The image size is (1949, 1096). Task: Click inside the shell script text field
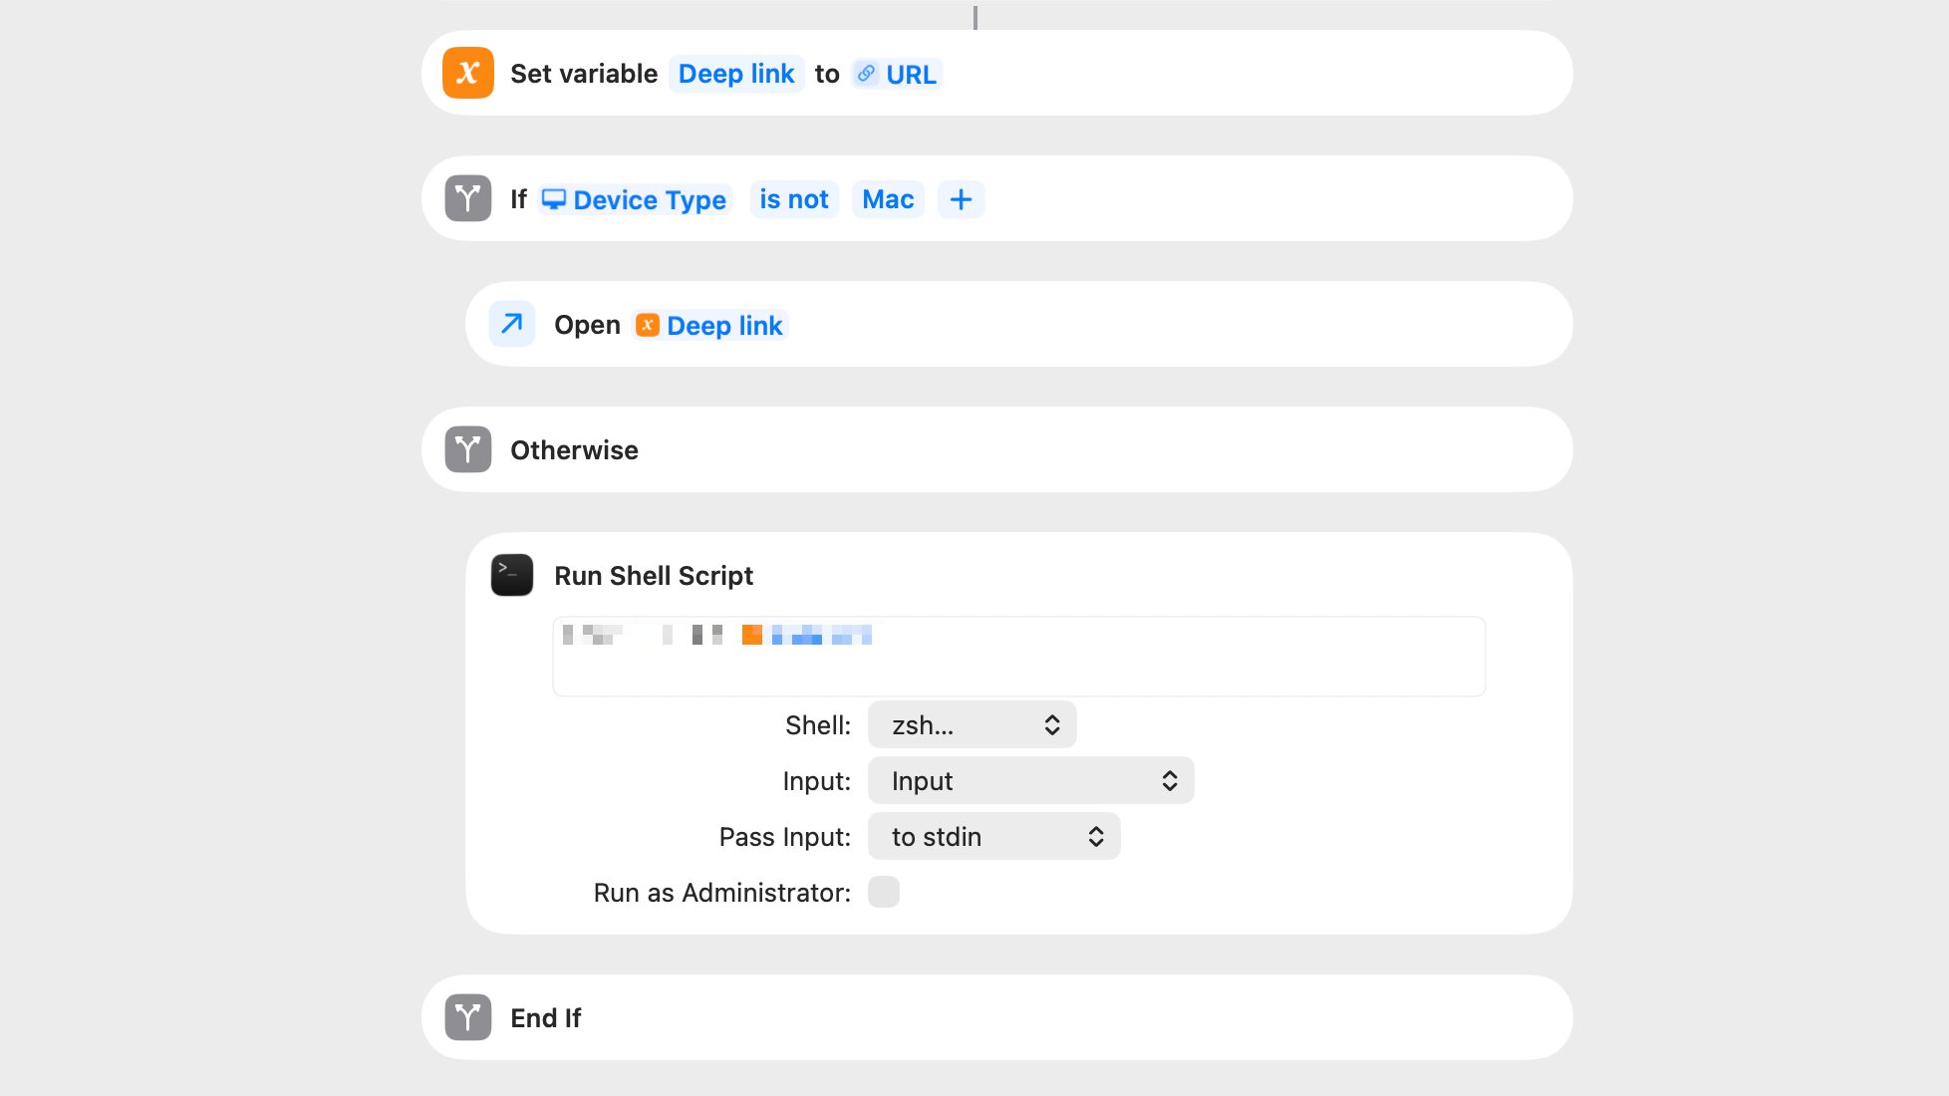[1016, 657]
